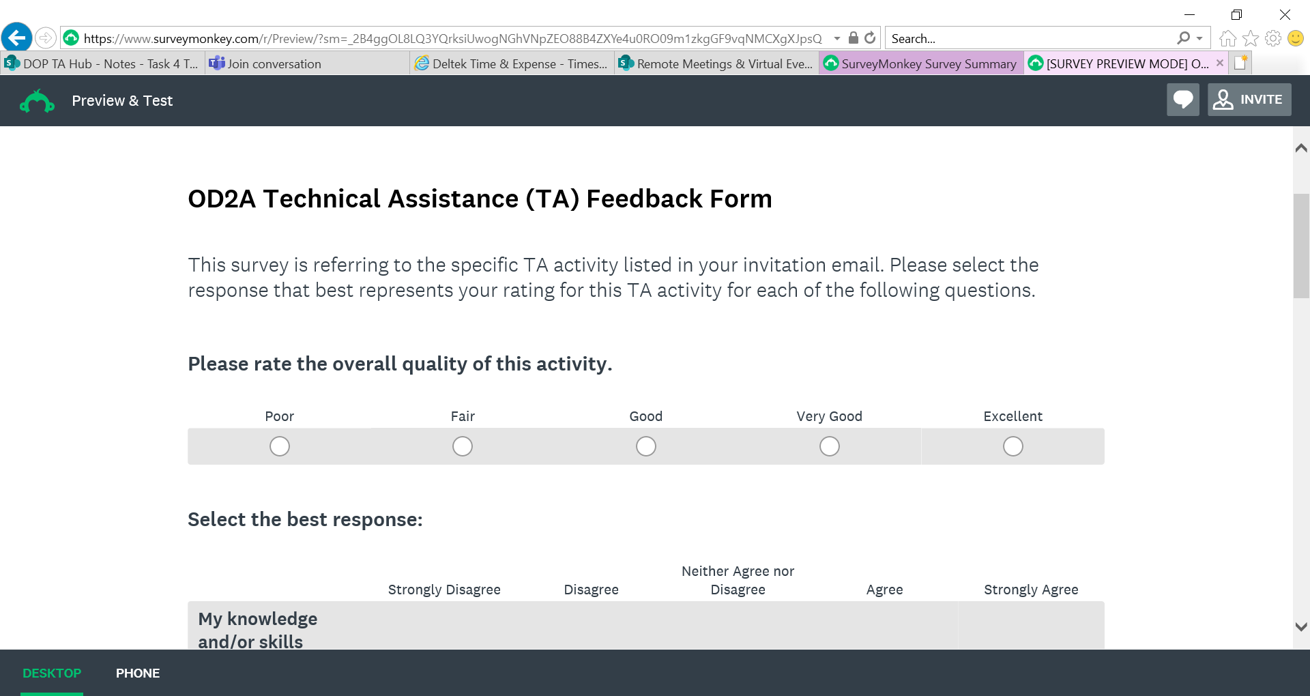The image size is (1310, 696).
Task: Open the search provider dropdown arrow
Action: (1199, 38)
